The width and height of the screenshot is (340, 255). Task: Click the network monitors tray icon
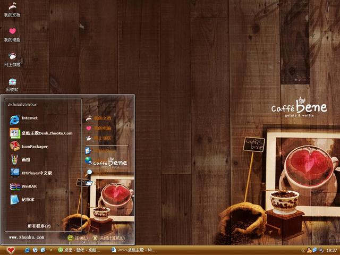click(314, 250)
